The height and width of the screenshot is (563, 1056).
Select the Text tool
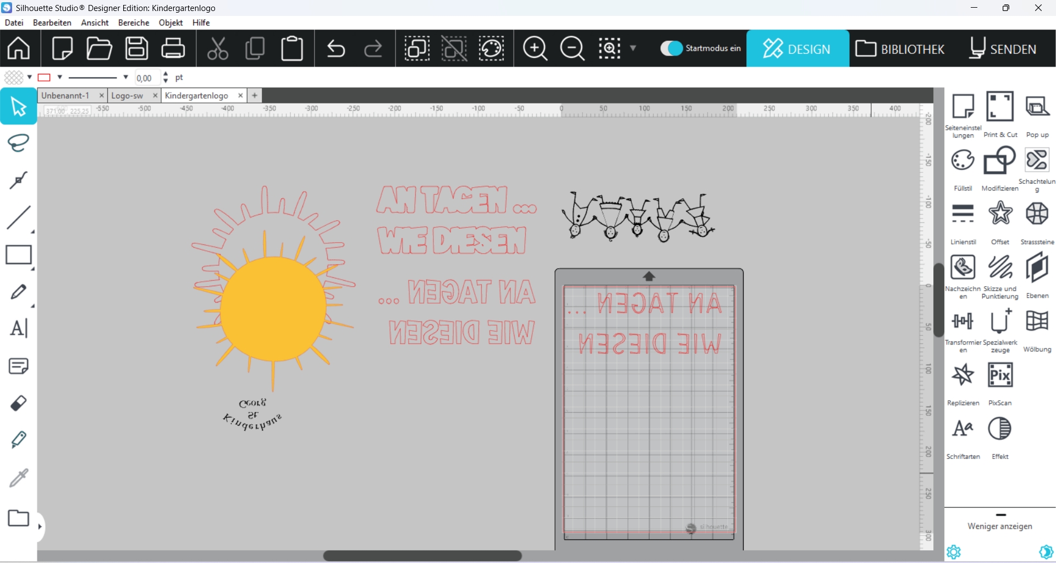click(18, 329)
